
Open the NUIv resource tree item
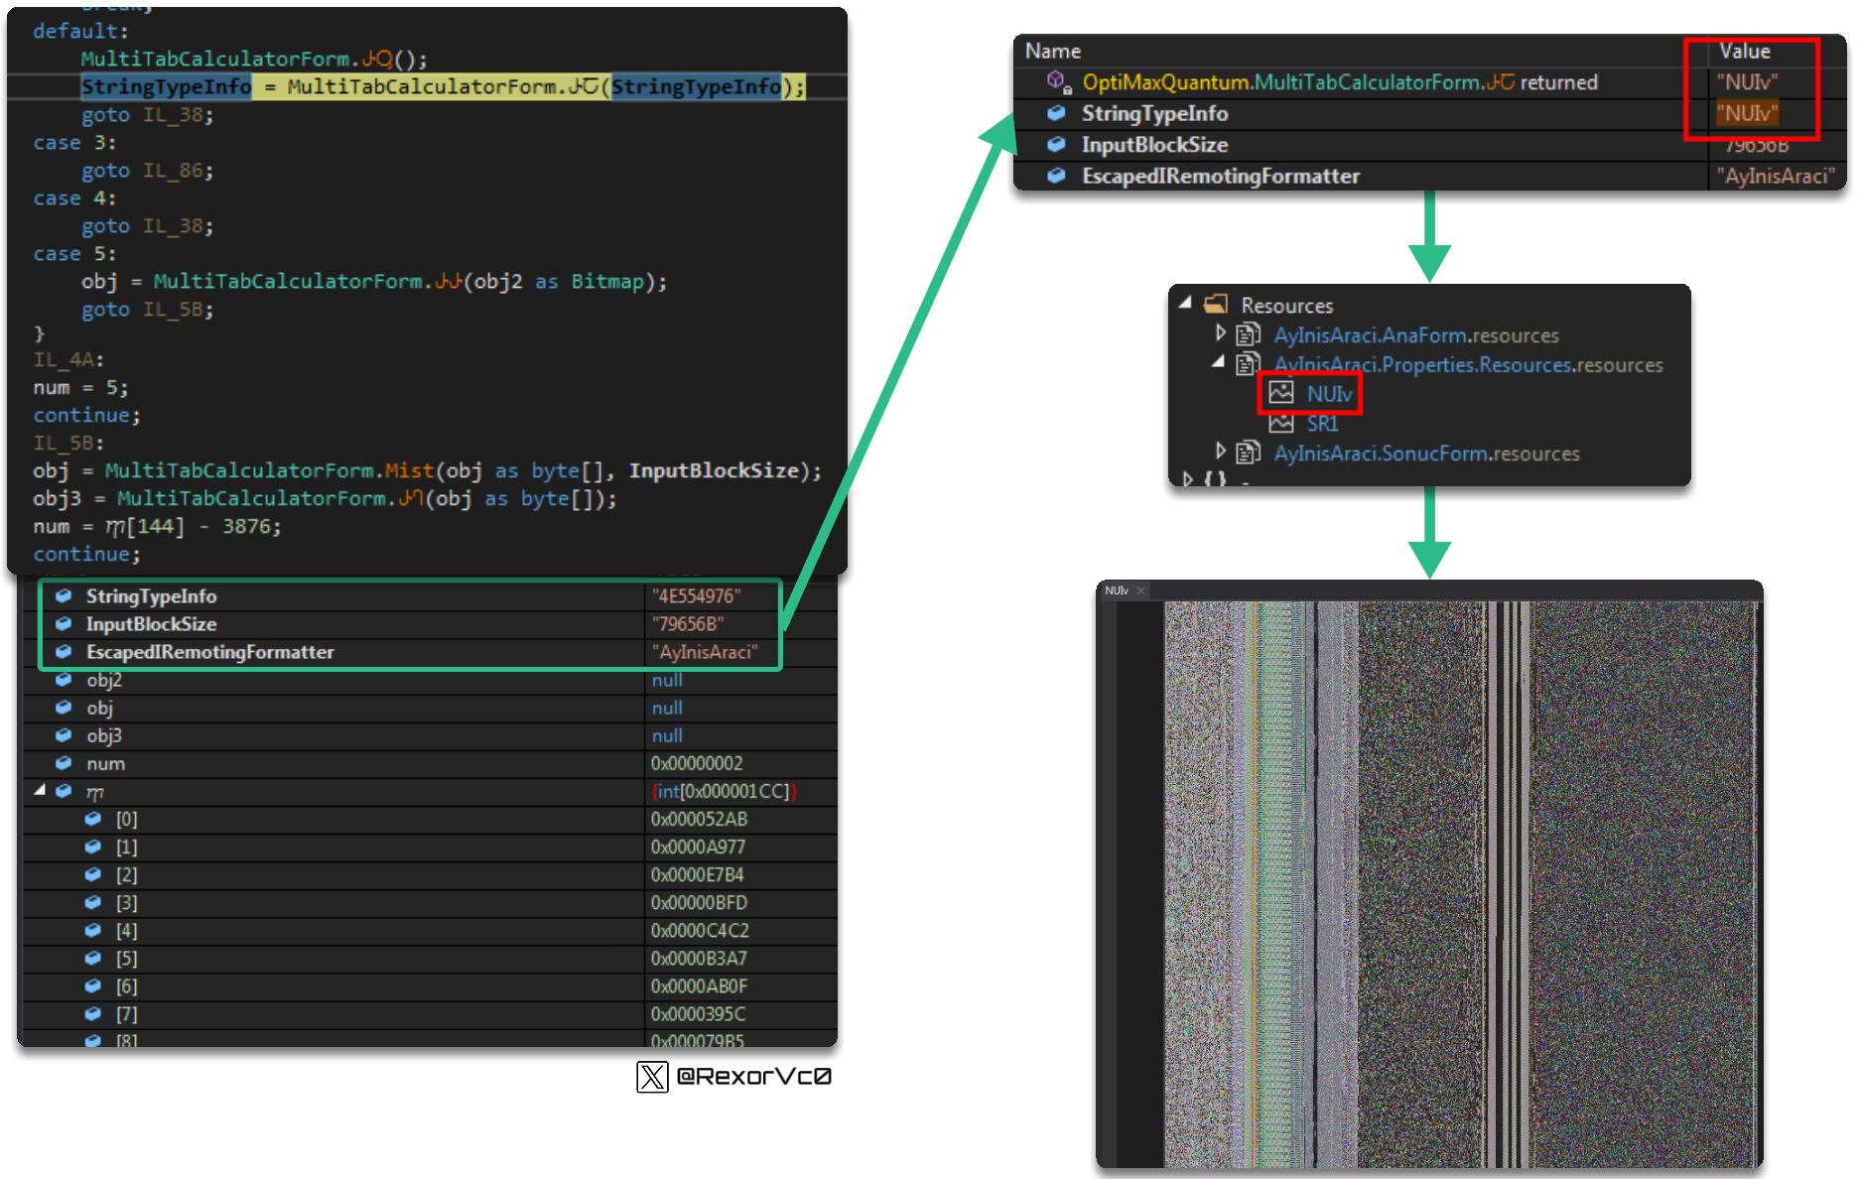click(x=1329, y=394)
